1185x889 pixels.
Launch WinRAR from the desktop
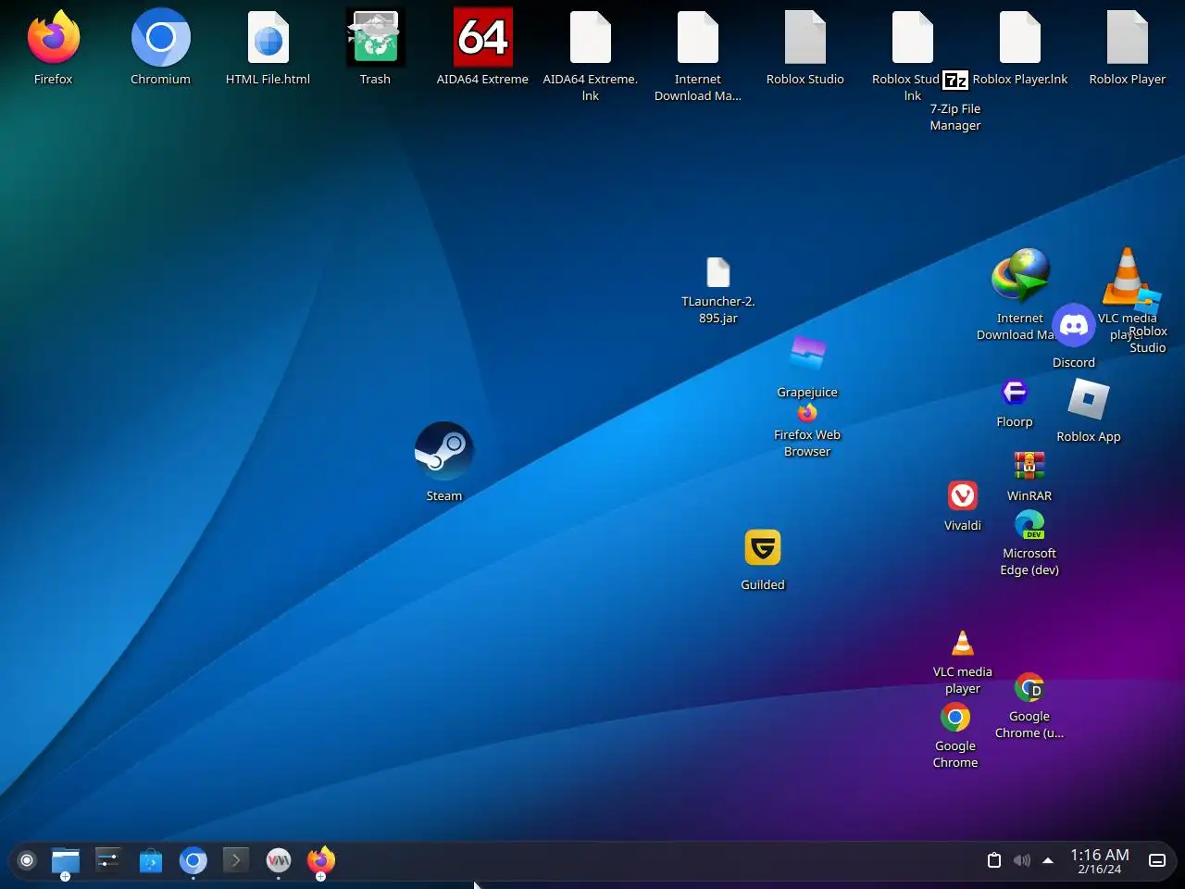coord(1029,466)
